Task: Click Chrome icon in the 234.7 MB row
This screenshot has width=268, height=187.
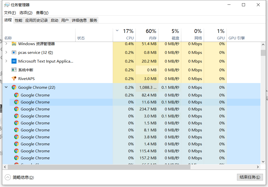Action: click(16, 109)
